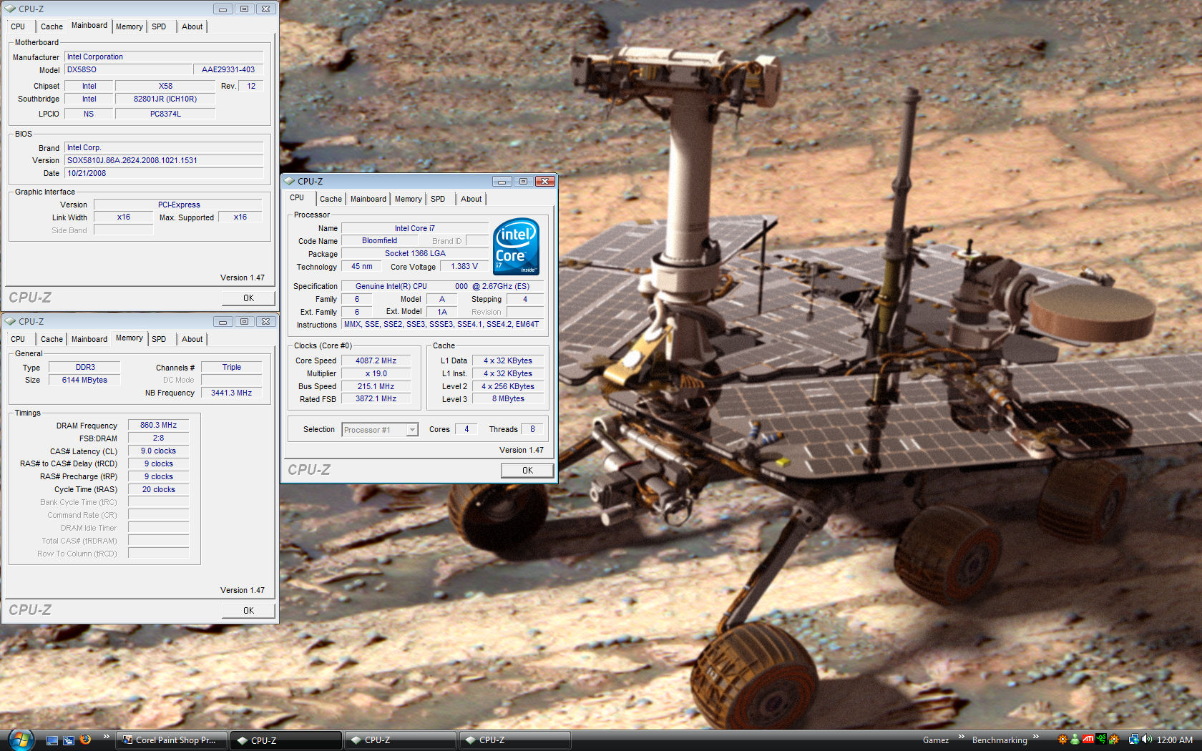The image size is (1202, 751).
Task: Click the CAS# Latency value '9.0 clocks'
Action: click(158, 451)
